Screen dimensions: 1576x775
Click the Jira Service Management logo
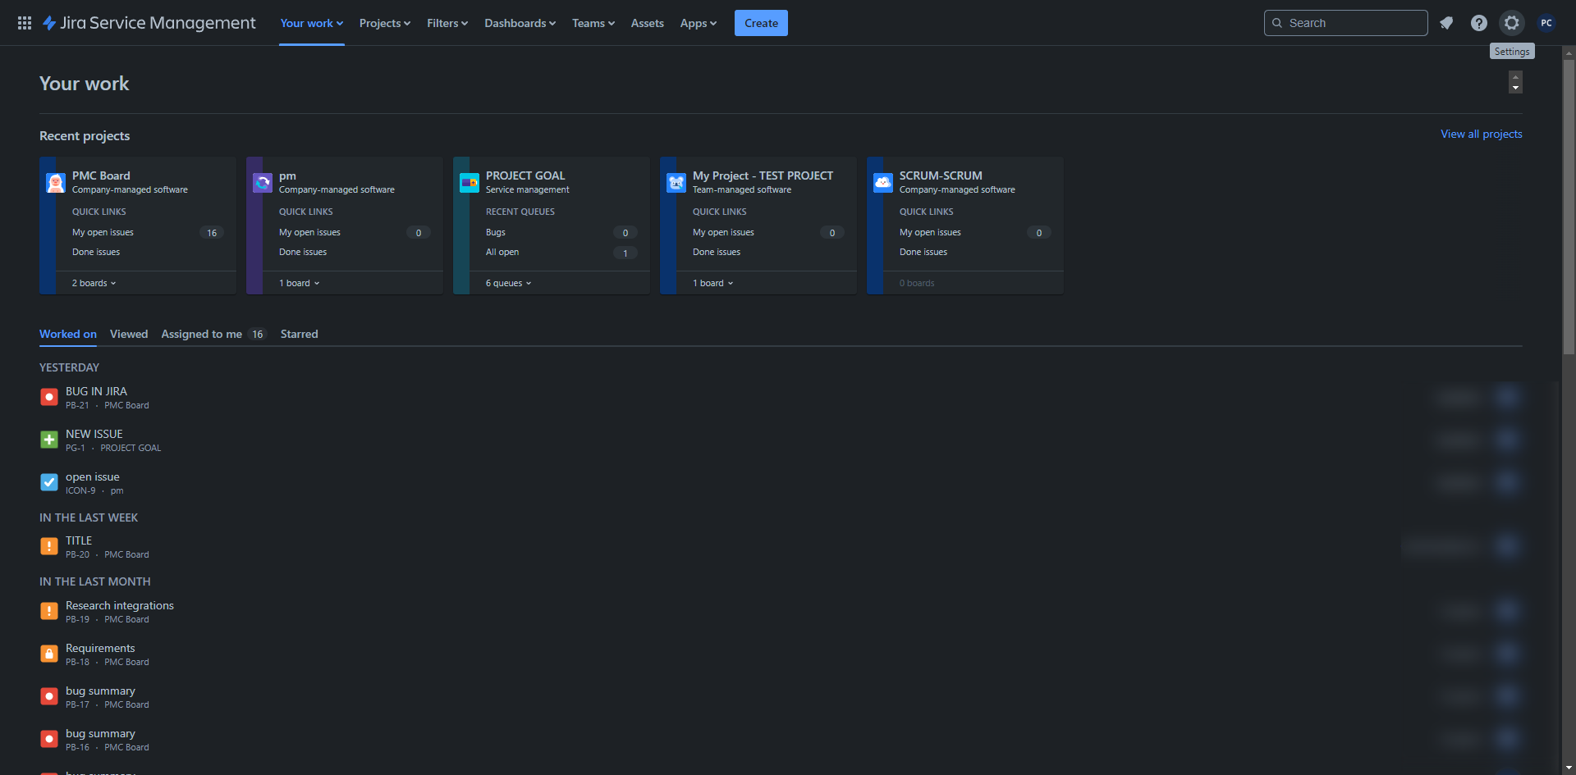[149, 23]
